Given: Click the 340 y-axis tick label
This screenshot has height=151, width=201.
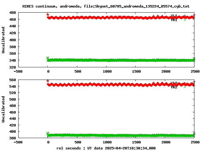Looking at the screenshot, I should click(13, 60).
